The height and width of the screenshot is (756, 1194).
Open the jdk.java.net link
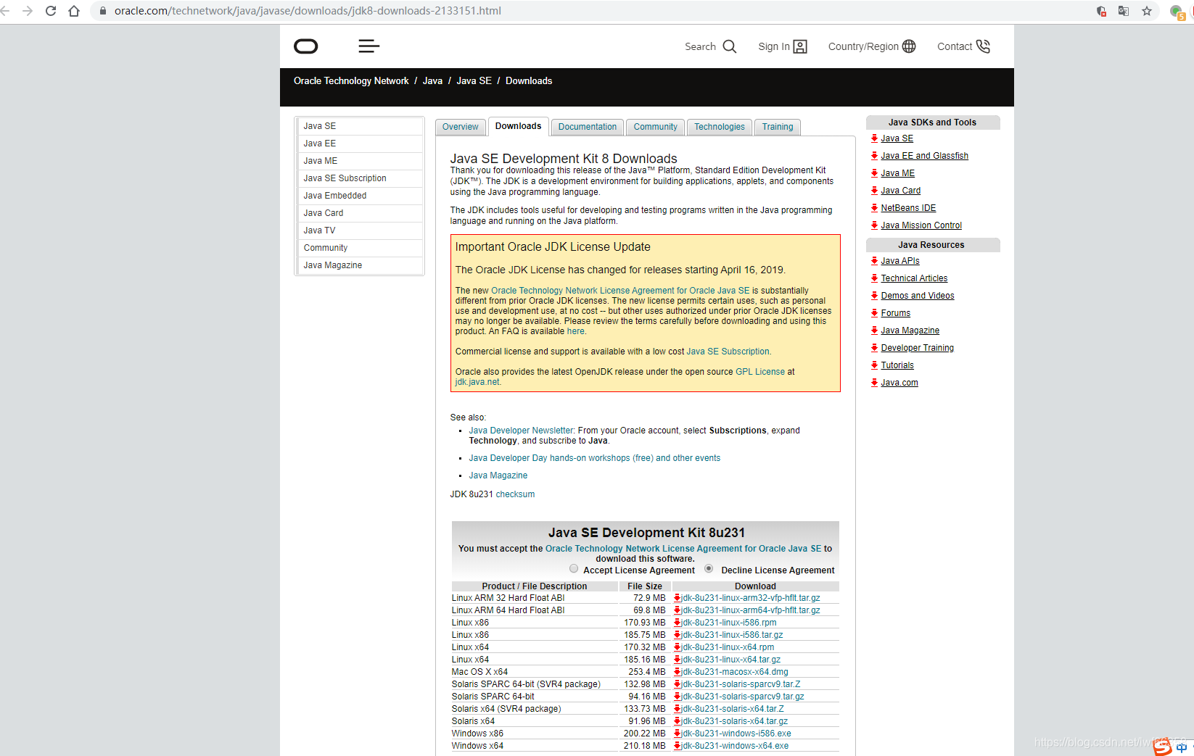tap(477, 382)
